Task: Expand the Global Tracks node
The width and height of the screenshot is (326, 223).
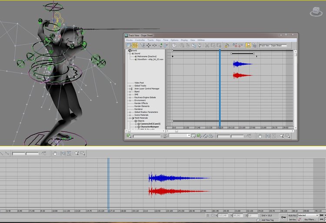Action: click(130, 86)
